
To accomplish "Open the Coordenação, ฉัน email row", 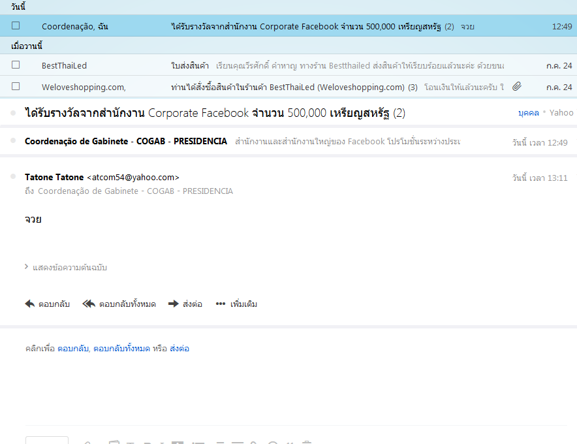I will [x=288, y=25].
